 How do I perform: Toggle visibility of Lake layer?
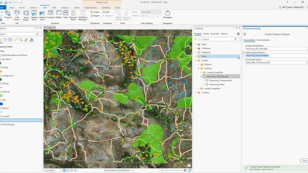pos(0,100)
